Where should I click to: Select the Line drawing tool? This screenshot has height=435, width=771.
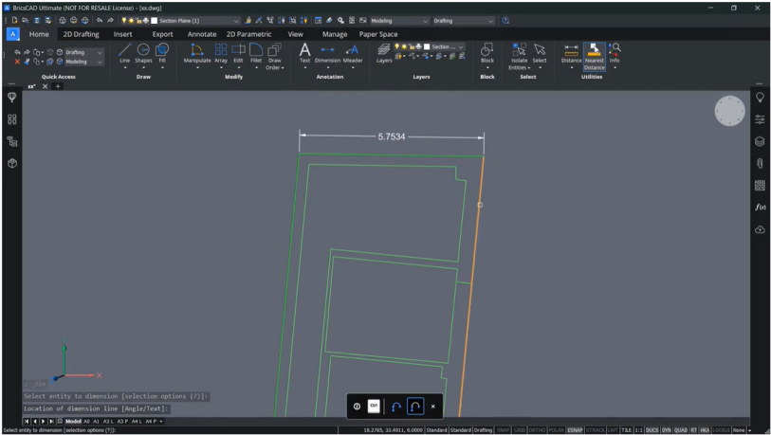[x=124, y=53]
